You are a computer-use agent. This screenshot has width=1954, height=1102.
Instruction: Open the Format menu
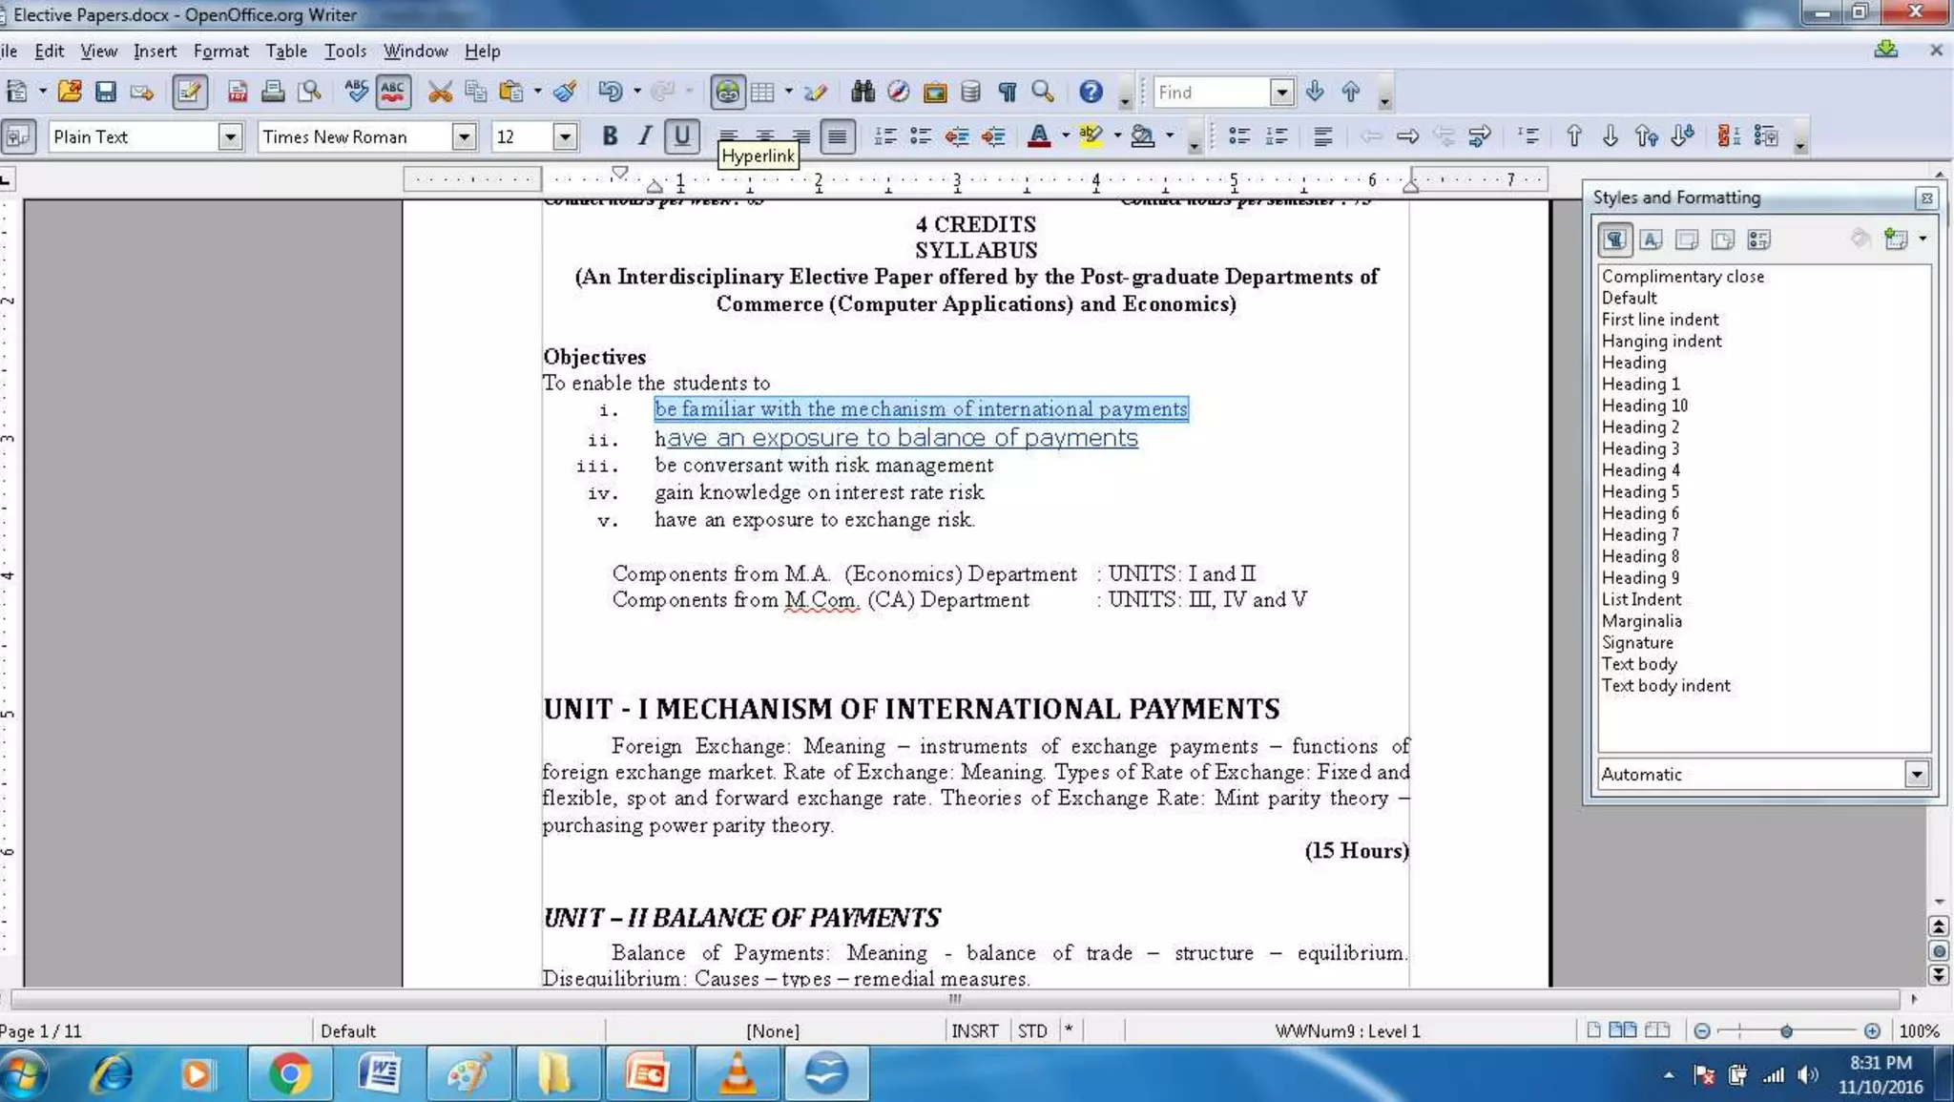pos(220,51)
